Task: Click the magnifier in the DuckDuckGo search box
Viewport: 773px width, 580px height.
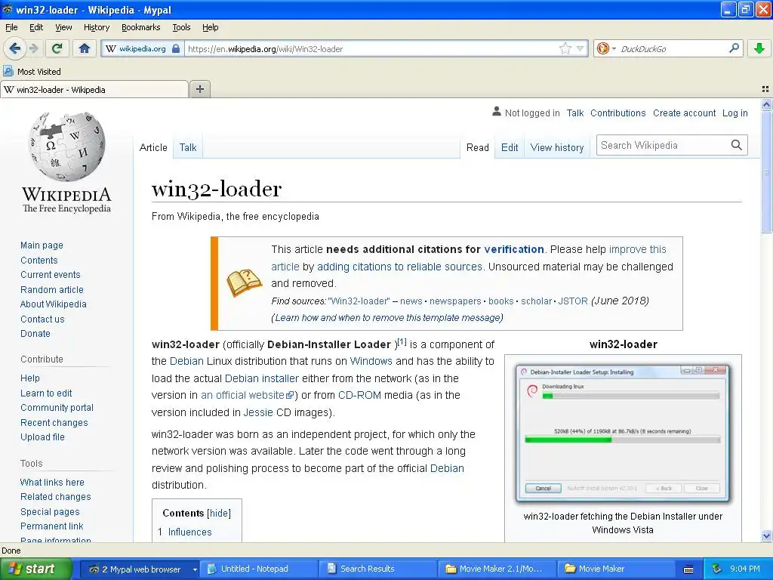Action: click(734, 48)
